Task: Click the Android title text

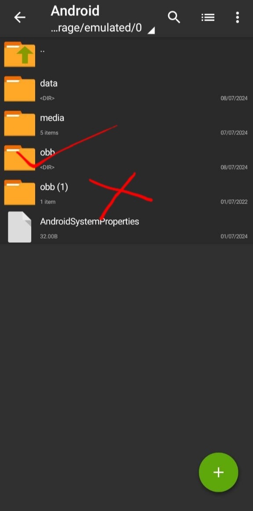Action: 75,11
